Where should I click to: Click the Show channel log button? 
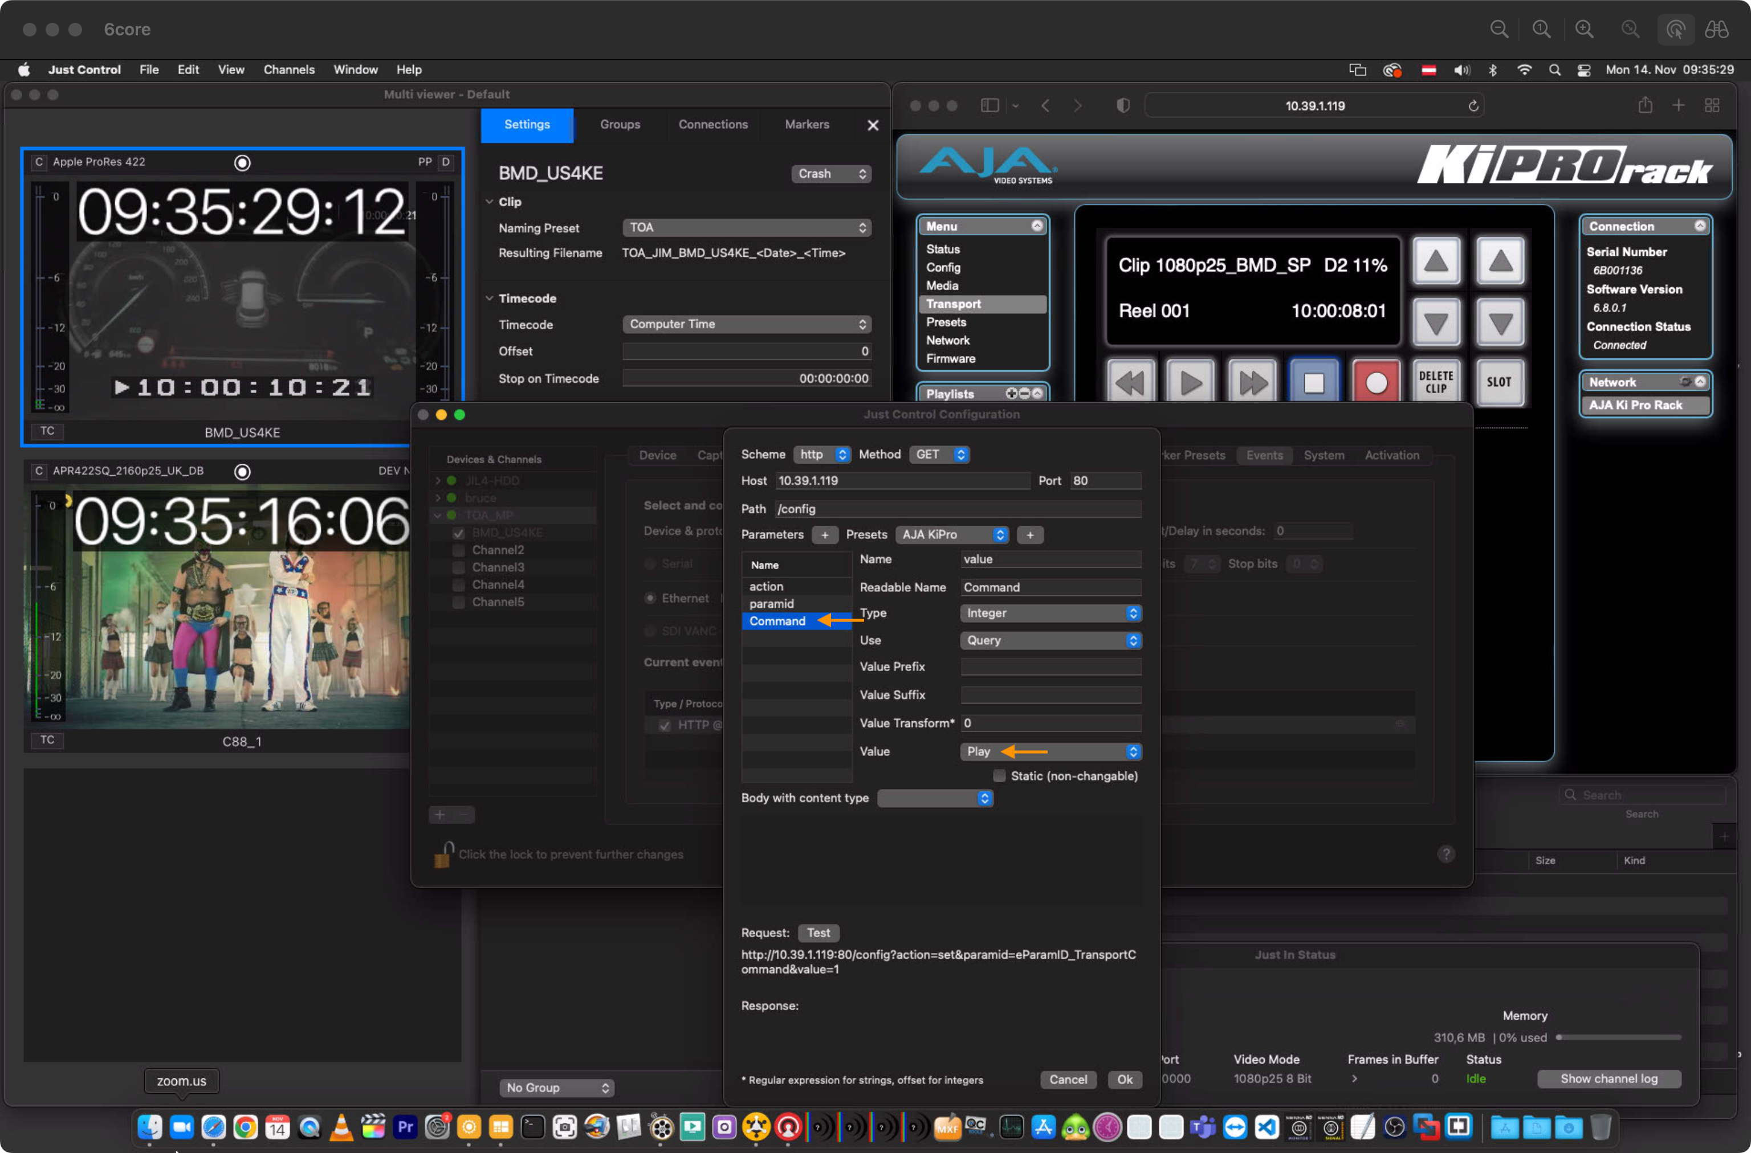point(1609,1078)
